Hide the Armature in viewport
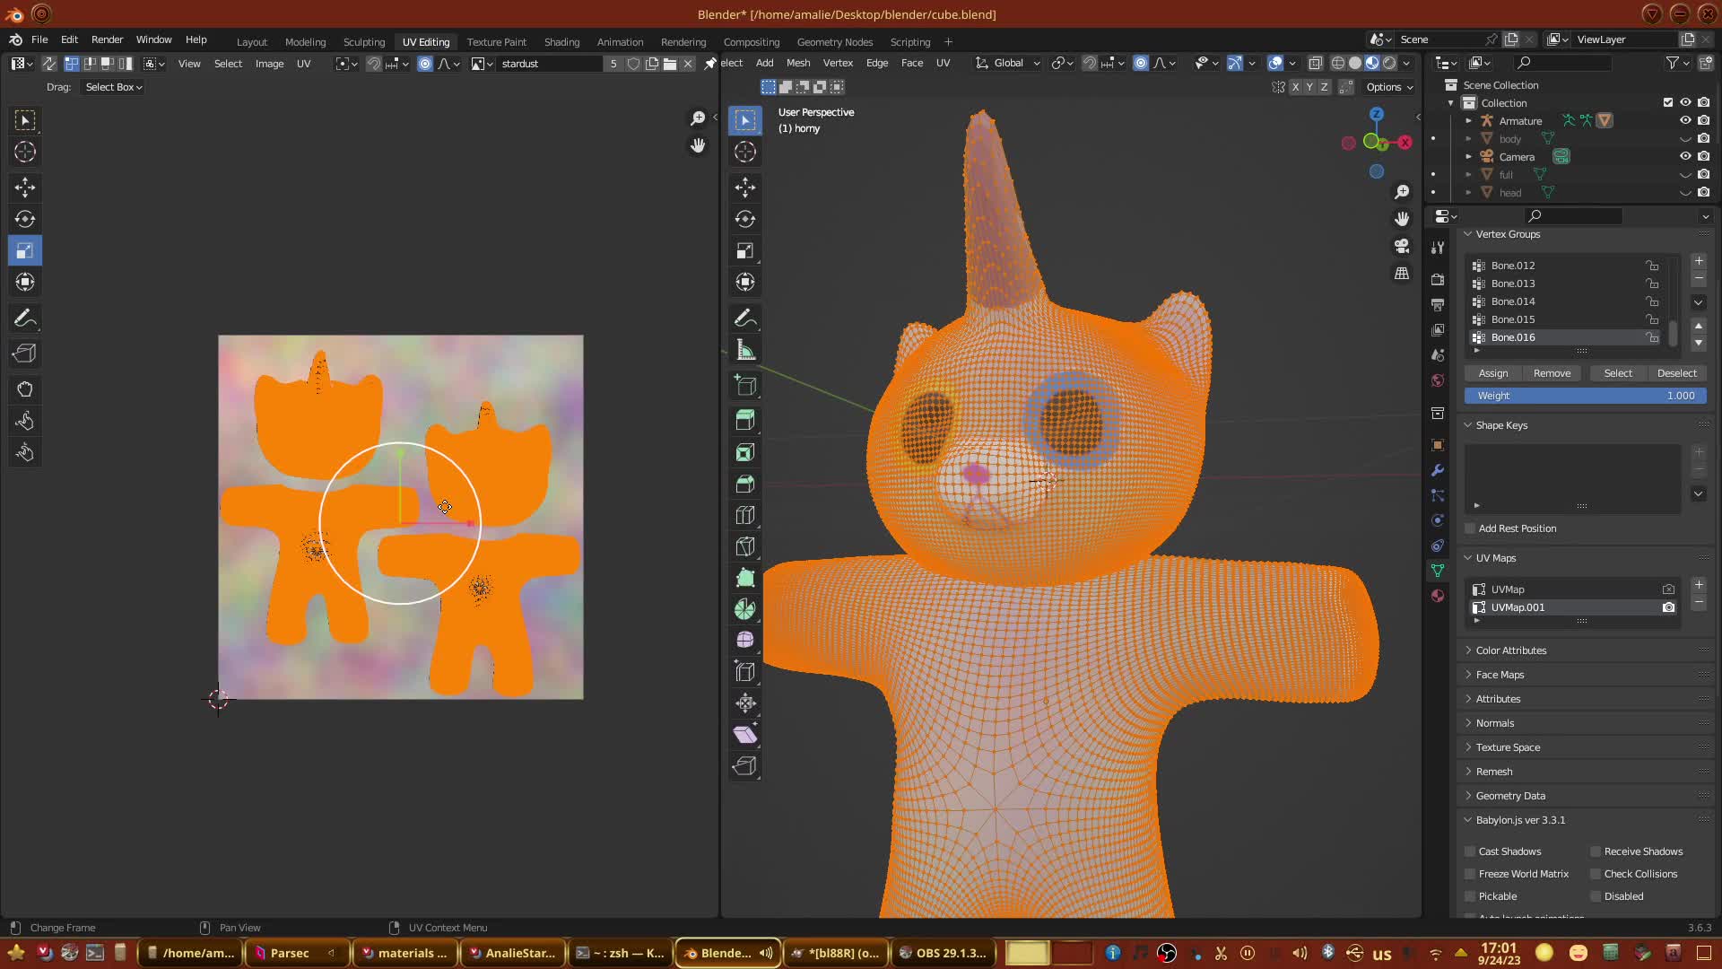Viewport: 1722px width, 969px height. (1685, 120)
